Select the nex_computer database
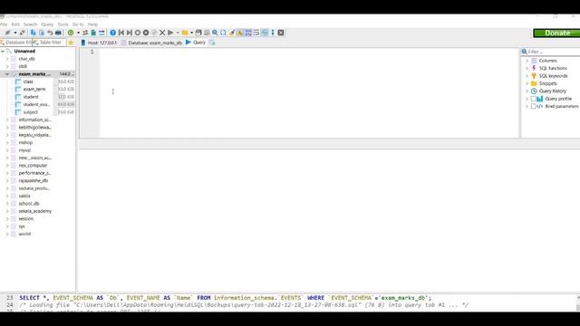The image size is (580, 326). [33, 166]
